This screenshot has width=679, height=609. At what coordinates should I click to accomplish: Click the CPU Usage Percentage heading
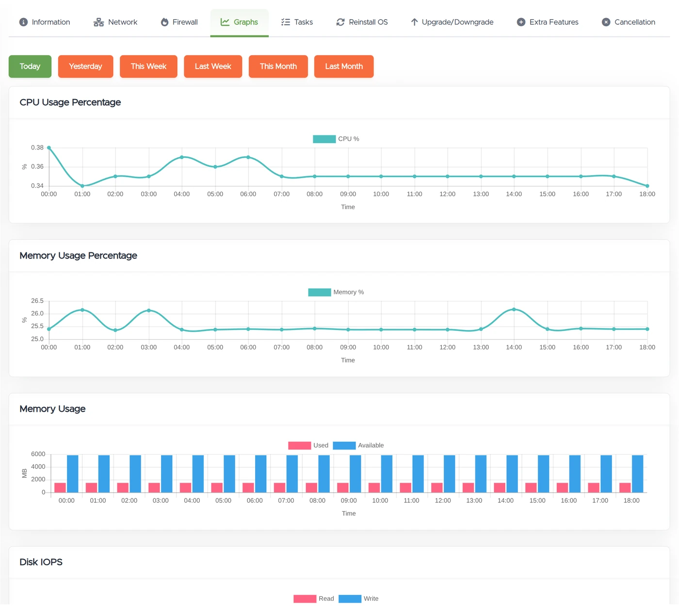tap(70, 102)
